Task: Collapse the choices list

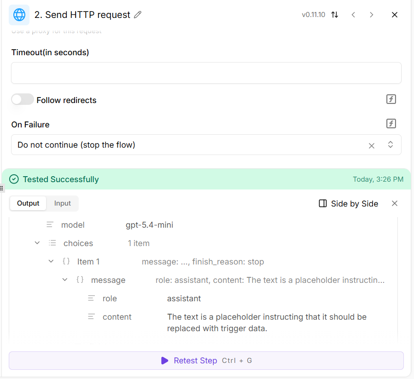Action: click(x=37, y=243)
